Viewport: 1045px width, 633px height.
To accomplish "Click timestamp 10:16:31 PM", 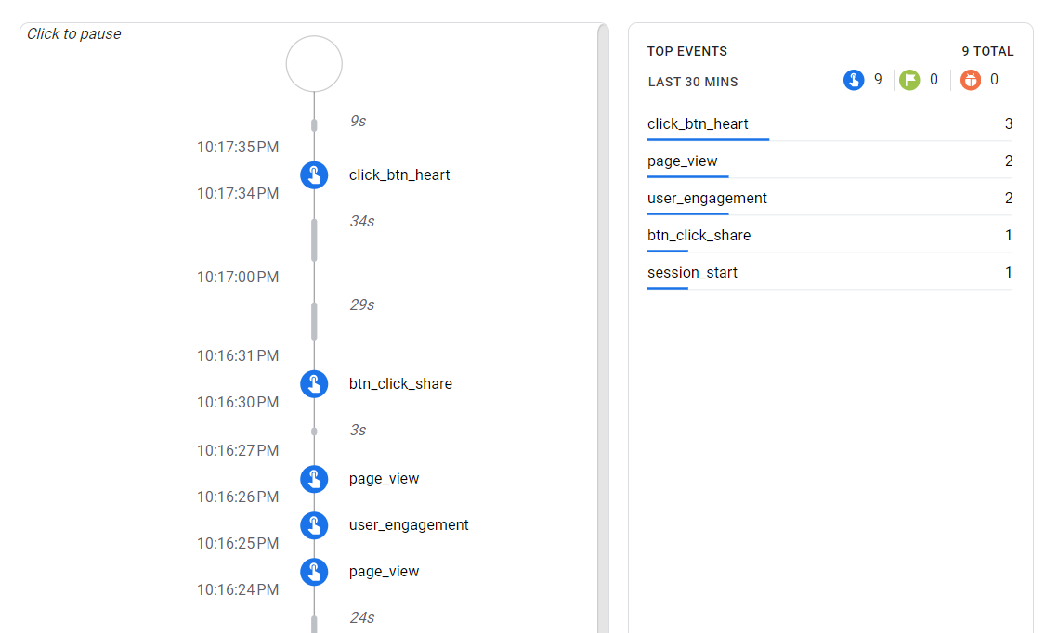I will click(x=238, y=356).
